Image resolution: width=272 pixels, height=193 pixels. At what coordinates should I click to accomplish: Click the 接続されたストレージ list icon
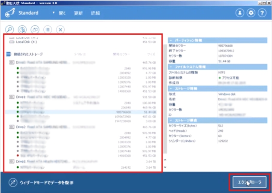(x=9, y=54)
